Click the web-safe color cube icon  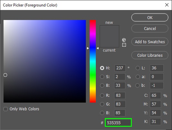pyautogui.click(x=124, y=40)
